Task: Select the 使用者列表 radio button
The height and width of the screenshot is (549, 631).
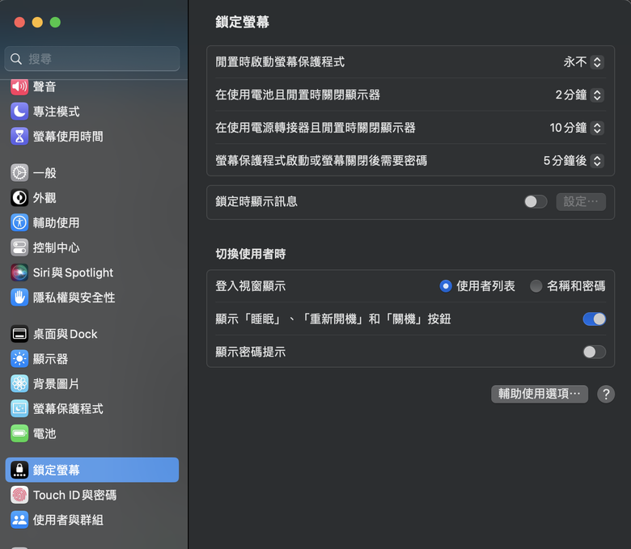Action: (x=446, y=286)
